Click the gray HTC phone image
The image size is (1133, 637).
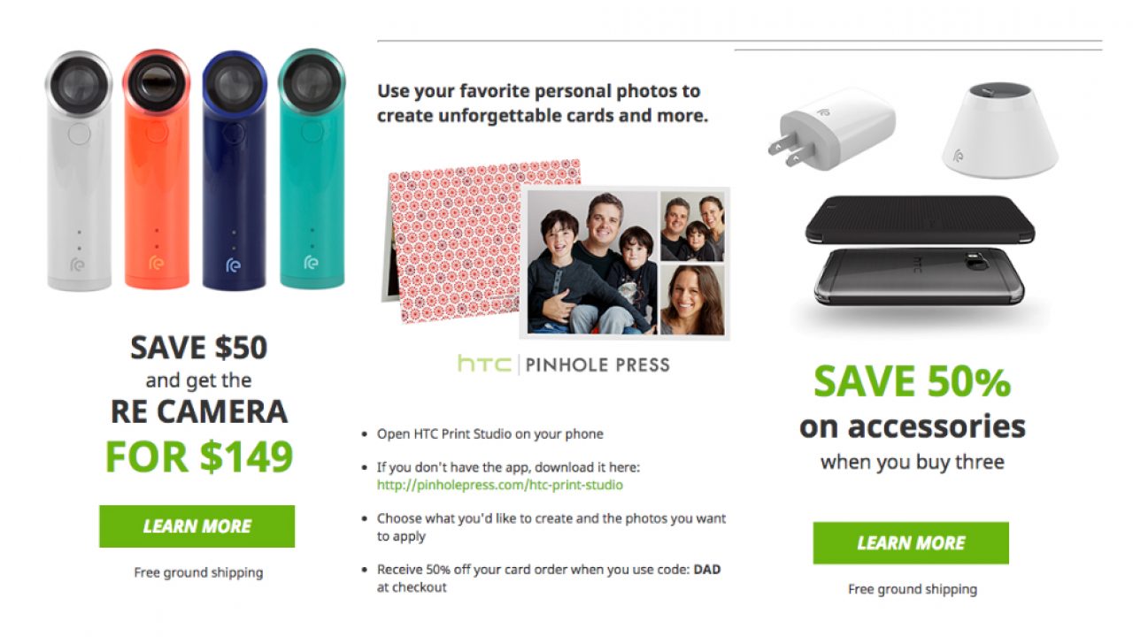pyautogui.click(x=919, y=276)
